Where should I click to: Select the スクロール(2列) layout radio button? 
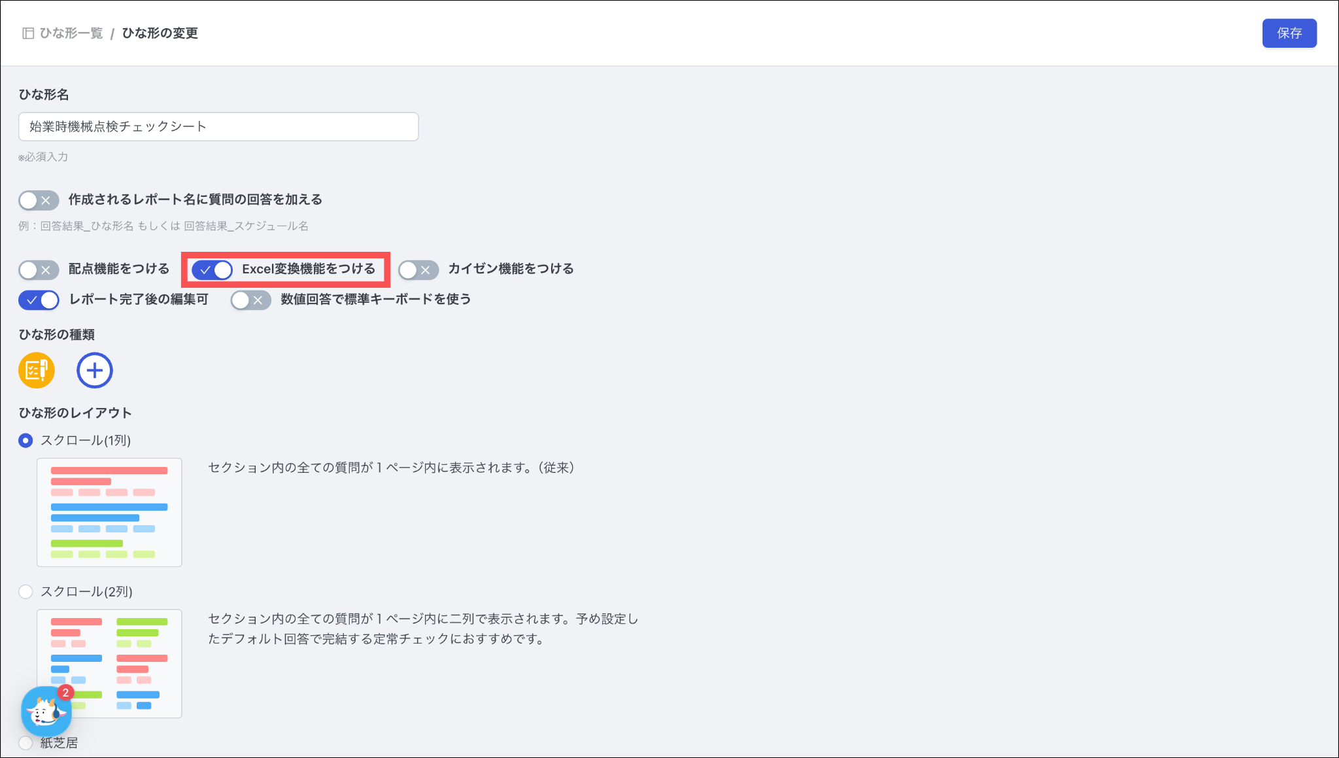click(25, 592)
